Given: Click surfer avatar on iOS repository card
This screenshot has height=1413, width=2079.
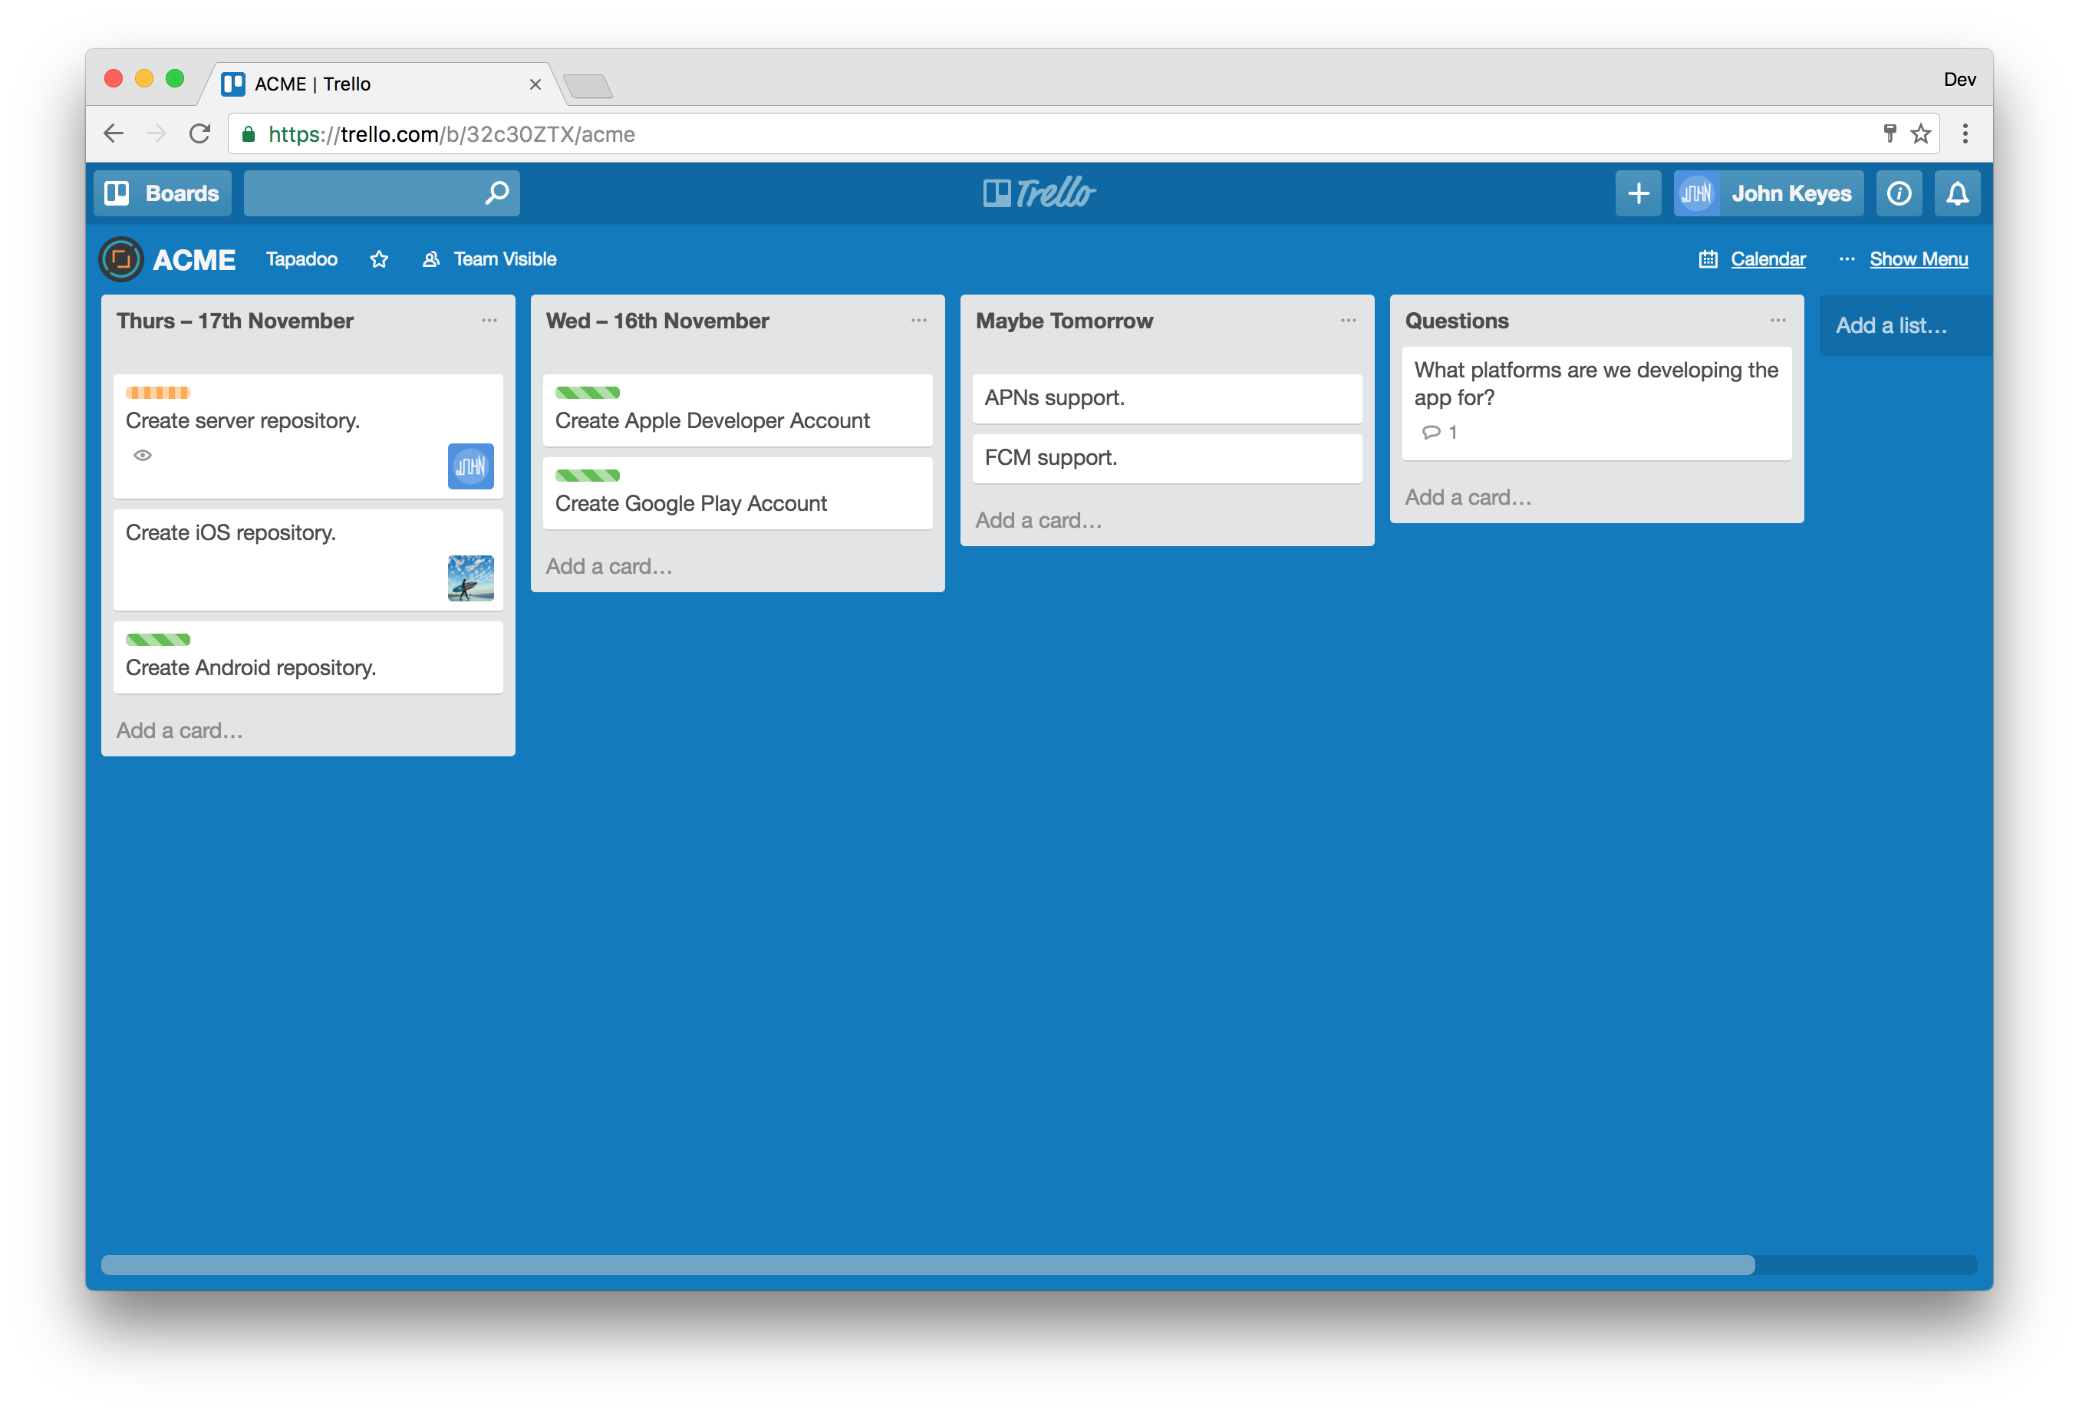Looking at the screenshot, I should (470, 578).
